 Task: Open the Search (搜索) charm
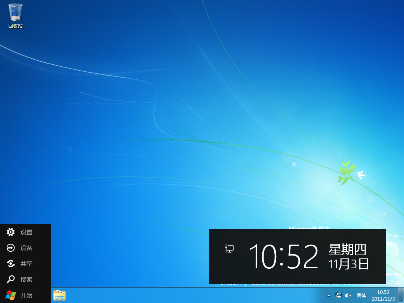click(x=26, y=279)
